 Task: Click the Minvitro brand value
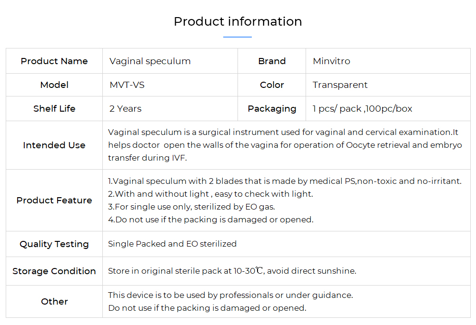[x=331, y=61]
